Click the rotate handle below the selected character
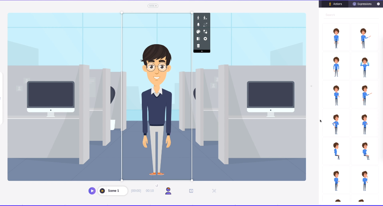 click(157, 186)
